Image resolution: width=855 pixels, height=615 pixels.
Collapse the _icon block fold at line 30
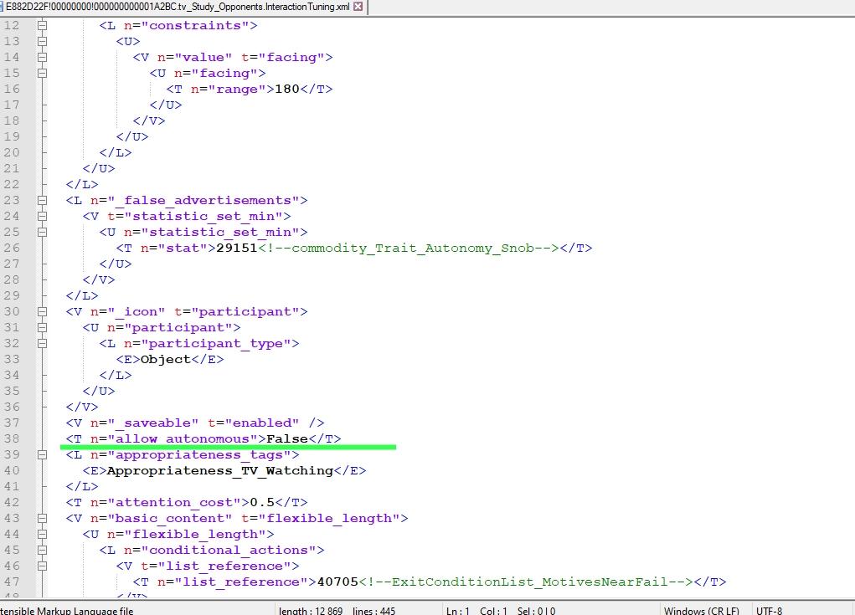coord(41,311)
